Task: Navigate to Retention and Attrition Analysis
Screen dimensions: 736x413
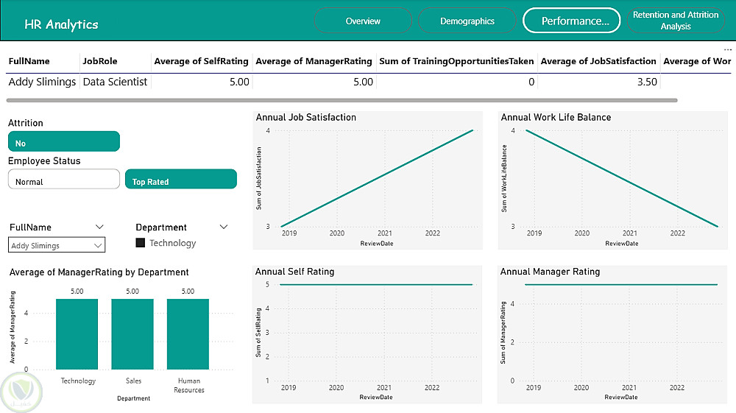Action: pos(676,21)
